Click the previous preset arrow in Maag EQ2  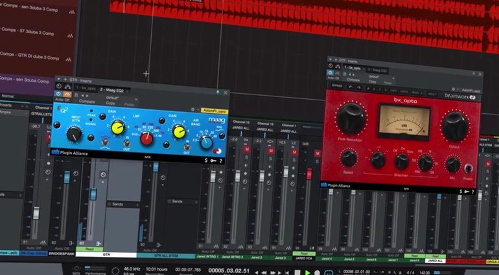click(83, 95)
